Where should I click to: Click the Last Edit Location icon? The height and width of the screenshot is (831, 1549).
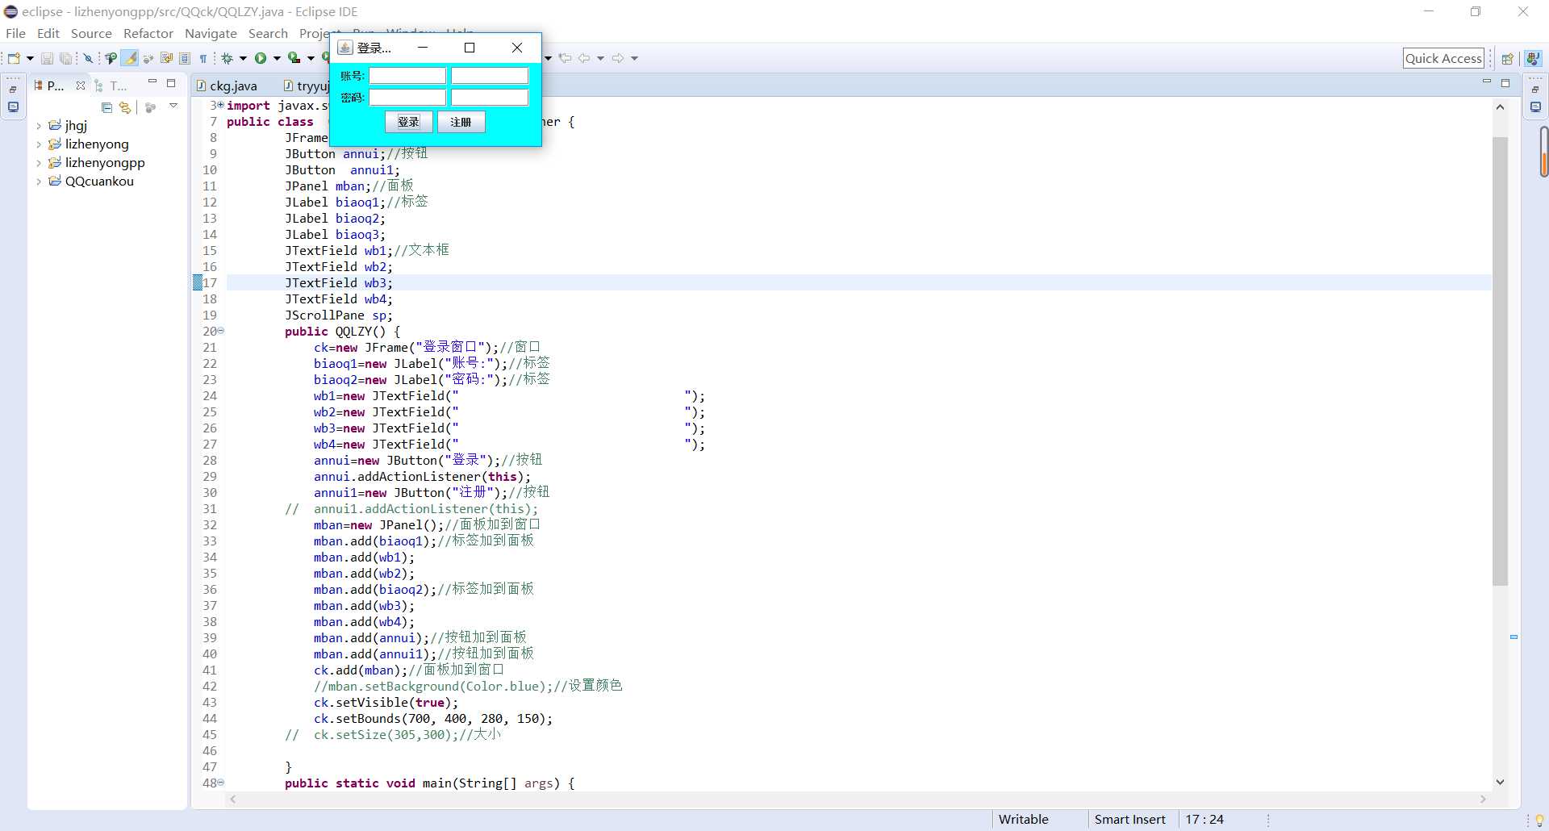tap(566, 58)
